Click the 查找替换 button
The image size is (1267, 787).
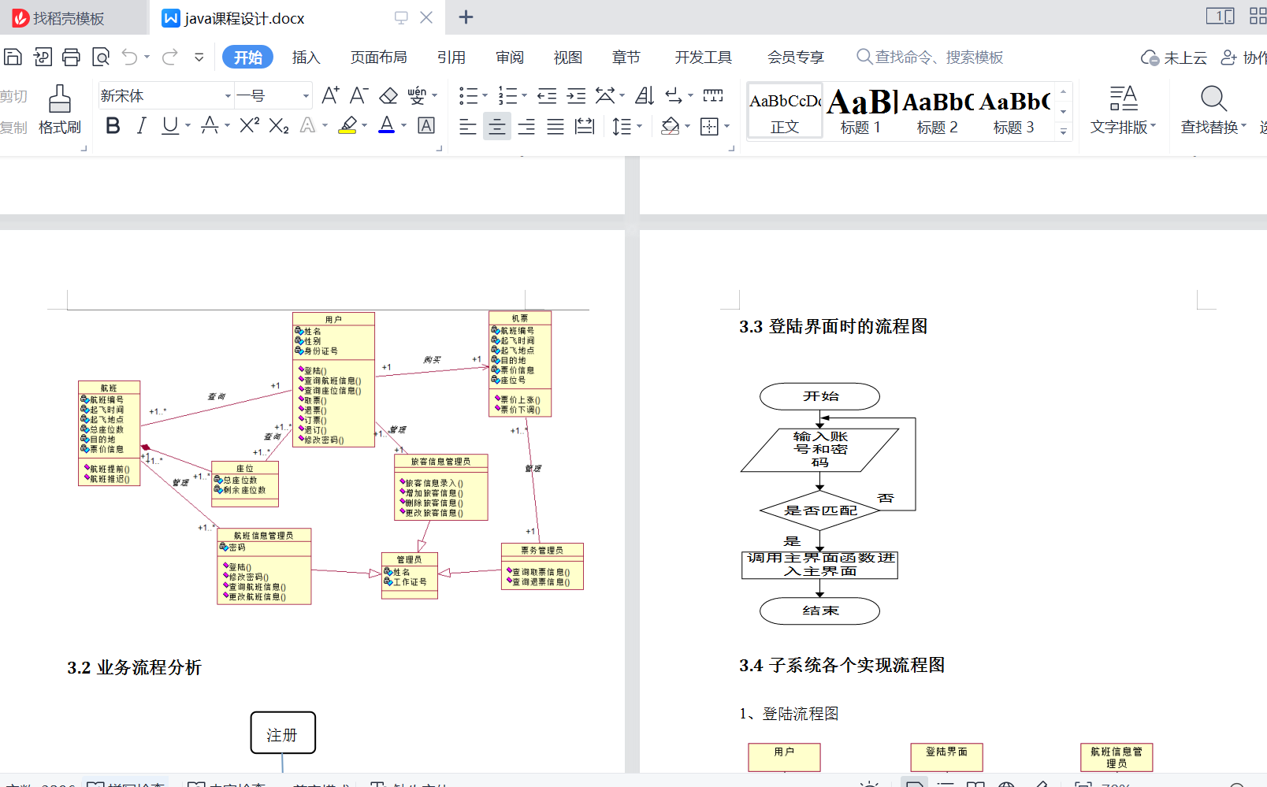(x=1213, y=110)
